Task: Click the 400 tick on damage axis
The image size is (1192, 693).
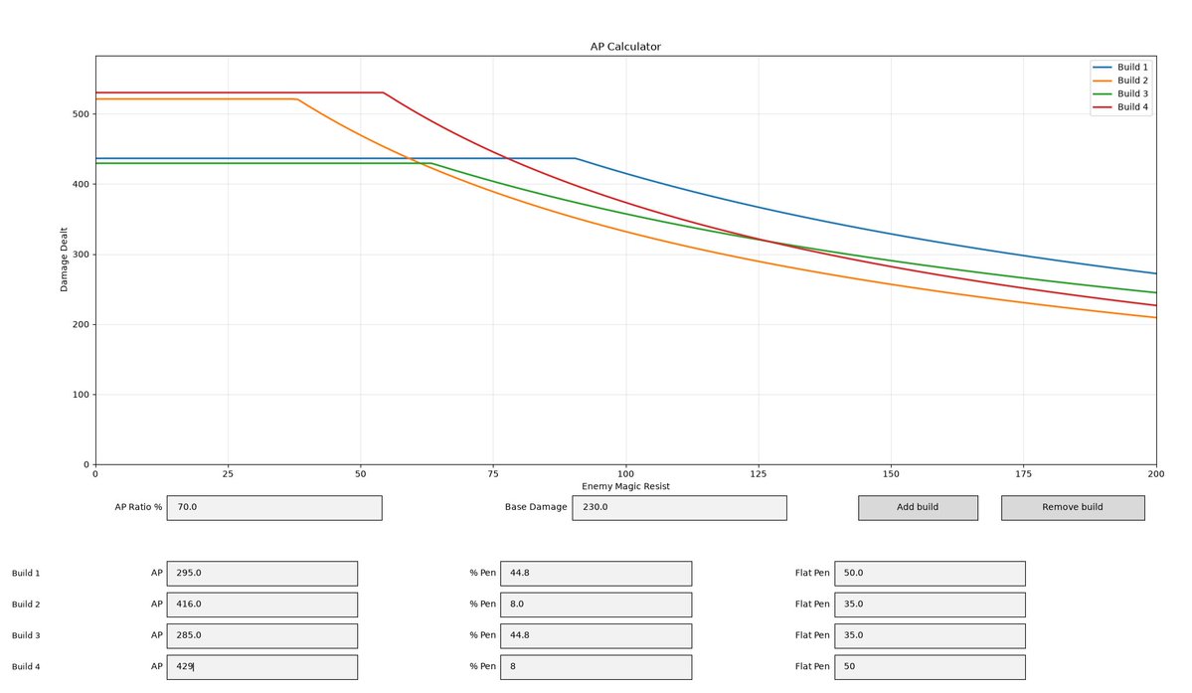Action: click(81, 185)
